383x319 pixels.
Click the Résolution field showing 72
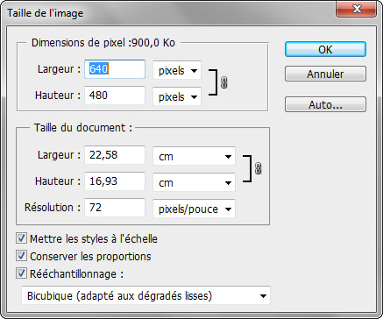(115, 208)
